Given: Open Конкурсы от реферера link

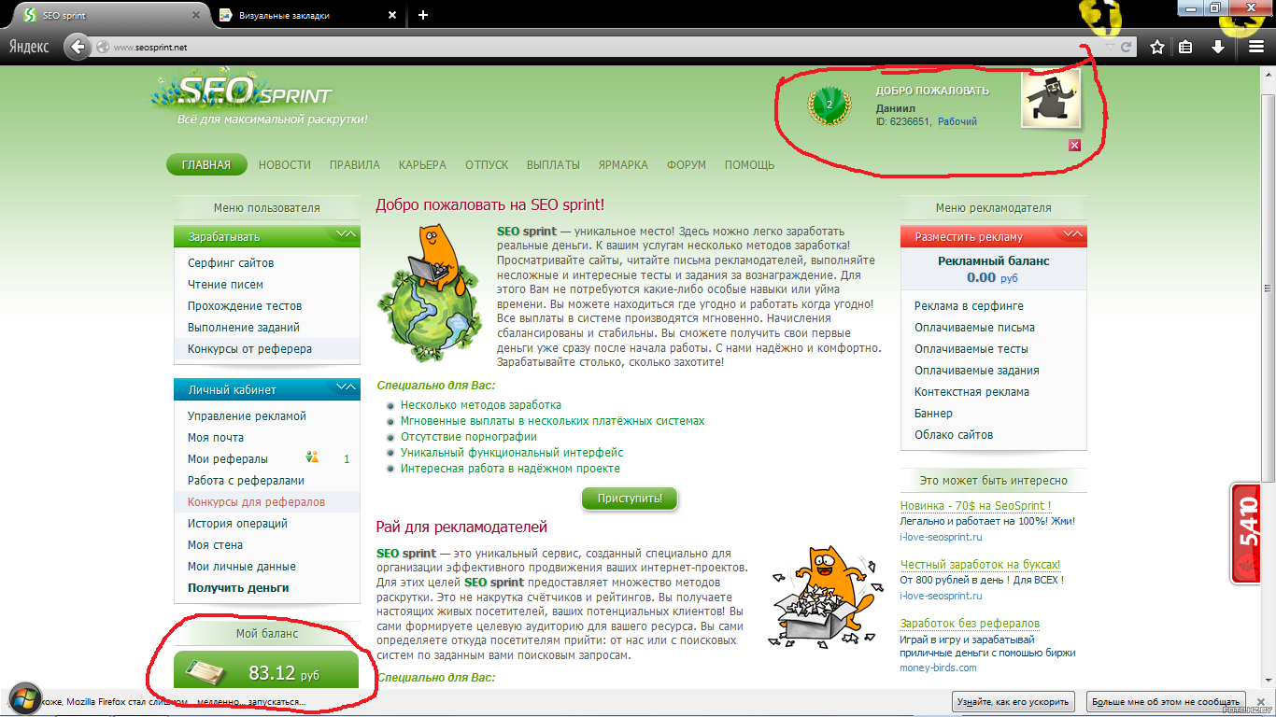Looking at the screenshot, I should [249, 349].
